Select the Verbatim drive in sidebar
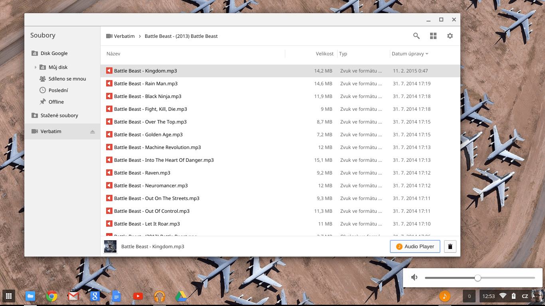This screenshot has width=545, height=306. tap(62, 131)
